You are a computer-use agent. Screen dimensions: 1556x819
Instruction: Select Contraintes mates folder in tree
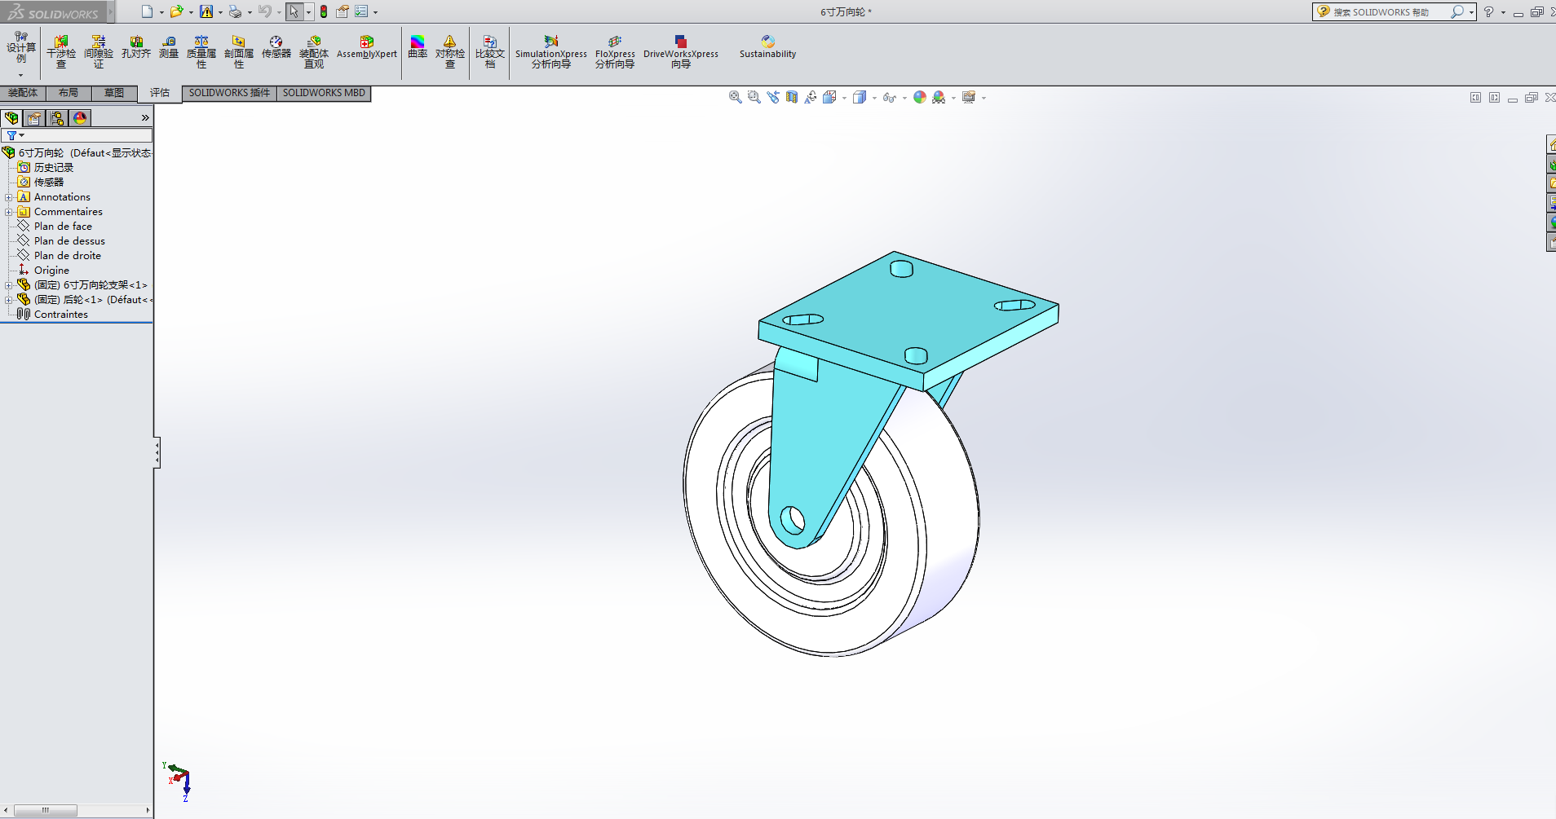(60, 315)
